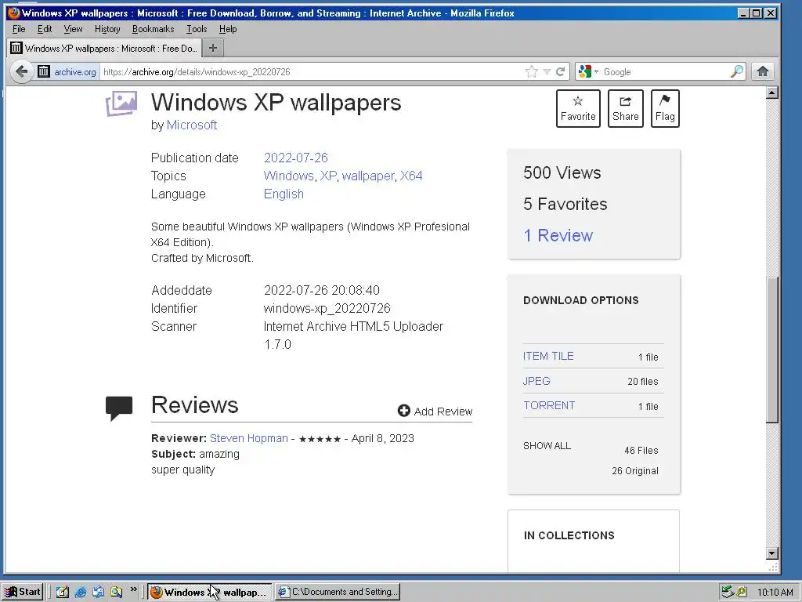Click the image media type icon beside title
802x602 pixels.
[x=121, y=103]
